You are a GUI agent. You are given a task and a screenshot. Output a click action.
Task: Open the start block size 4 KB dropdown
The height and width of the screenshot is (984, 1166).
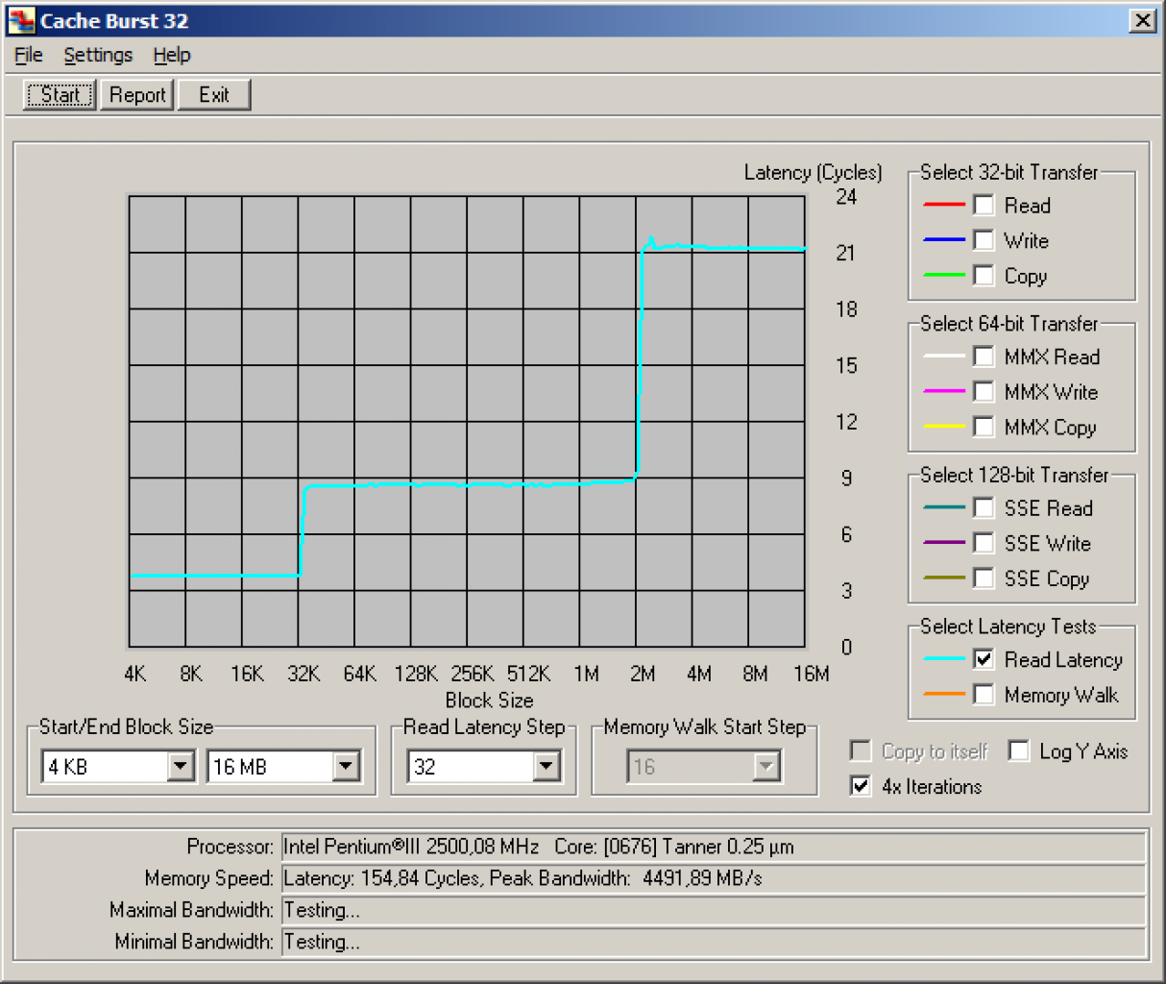coord(181,766)
